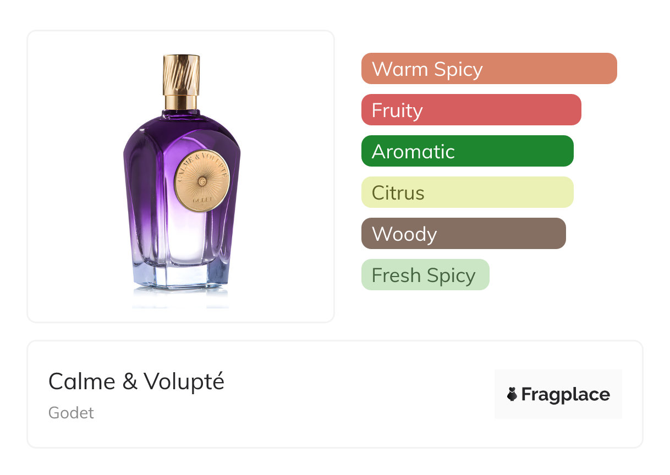Click the gold cap of the bottle

pyautogui.click(x=181, y=74)
